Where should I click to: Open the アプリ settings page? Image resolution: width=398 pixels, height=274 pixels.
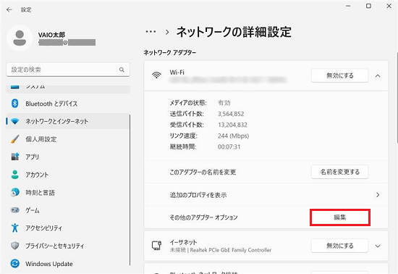click(68, 157)
